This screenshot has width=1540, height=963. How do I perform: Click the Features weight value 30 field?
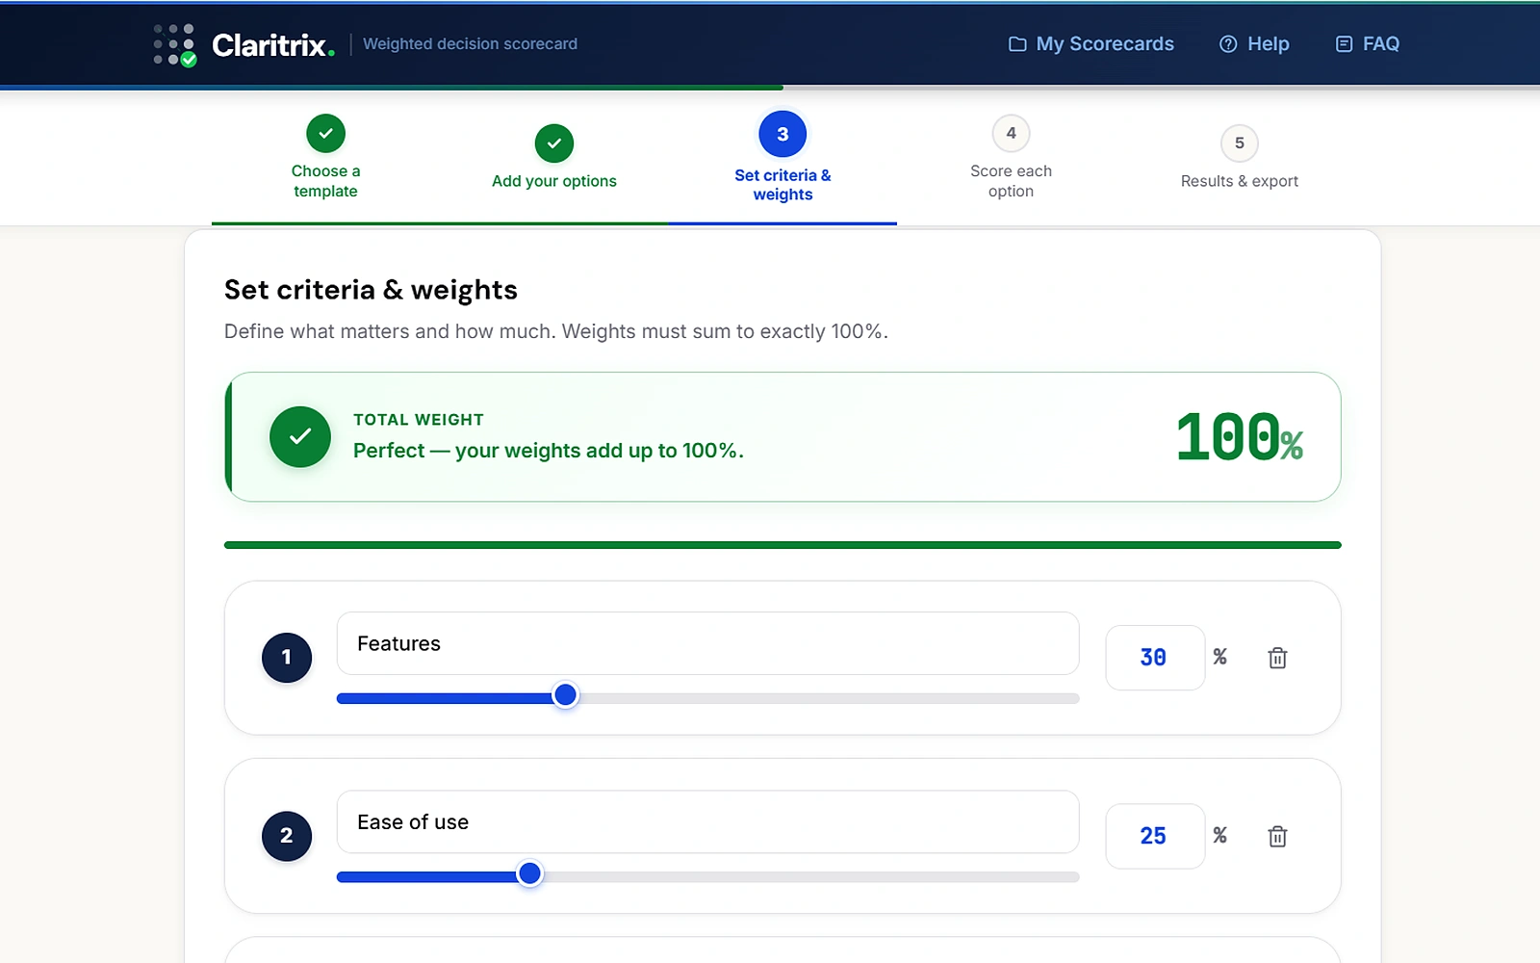pyautogui.click(x=1155, y=658)
